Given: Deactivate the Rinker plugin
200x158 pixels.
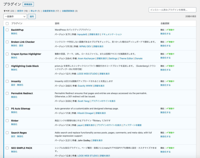Looking at the screenshot, I should (x=14, y=124).
